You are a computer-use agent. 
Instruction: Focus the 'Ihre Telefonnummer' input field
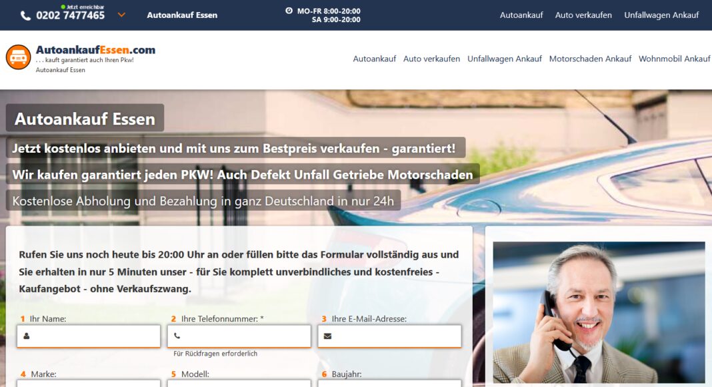tap(239, 336)
